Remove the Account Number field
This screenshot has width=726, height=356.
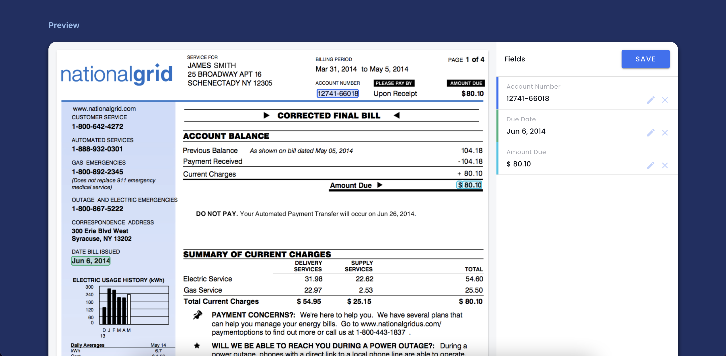665,100
